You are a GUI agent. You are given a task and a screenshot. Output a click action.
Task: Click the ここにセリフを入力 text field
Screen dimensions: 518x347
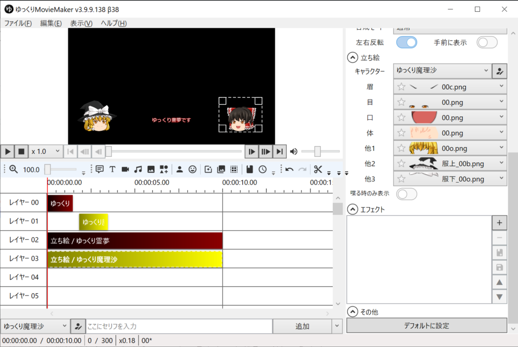179,326
